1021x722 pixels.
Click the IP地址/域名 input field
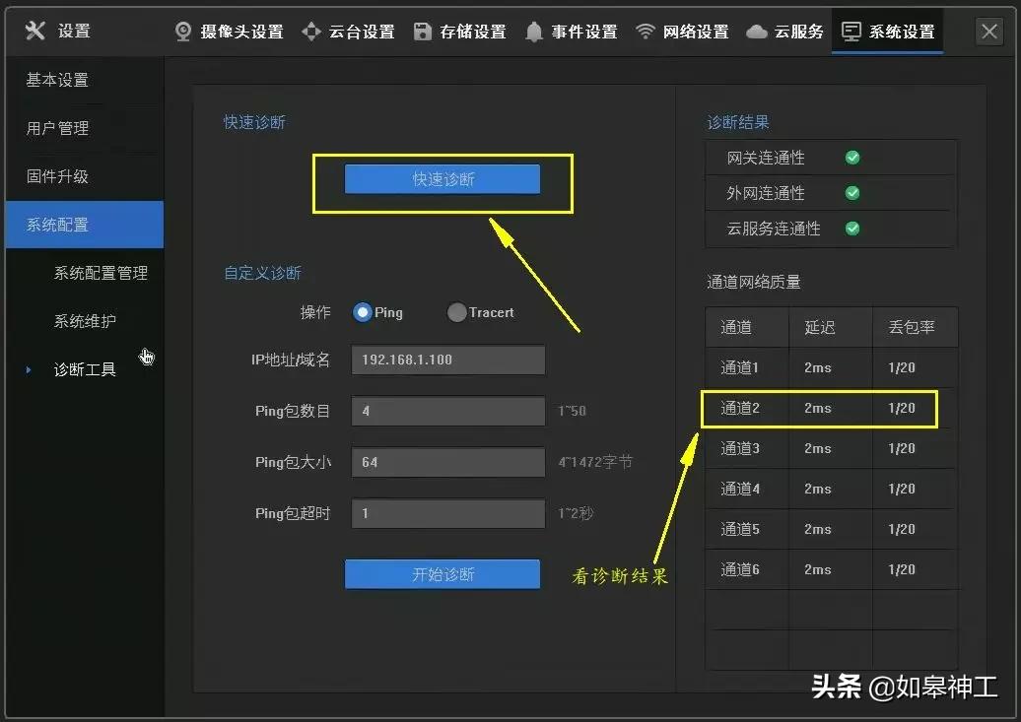click(447, 360)
